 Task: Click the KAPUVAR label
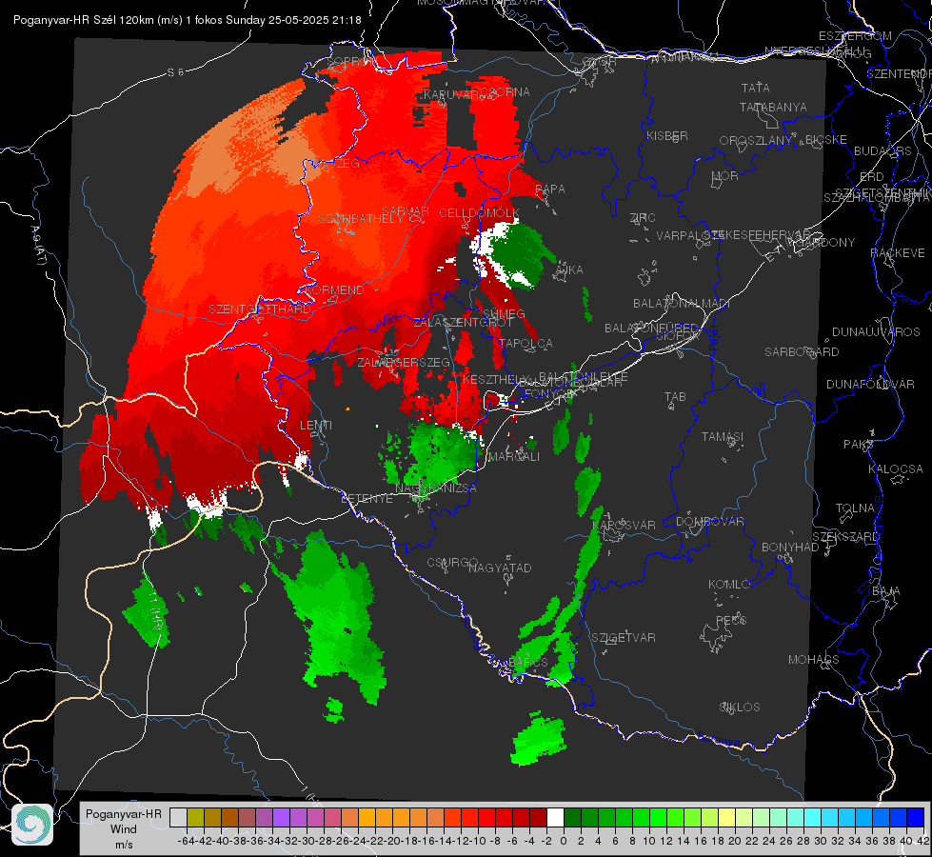(451, 95)
